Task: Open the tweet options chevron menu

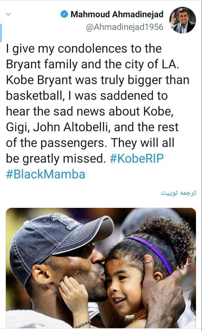Action: pyautogui.click(x=8, y=15)
